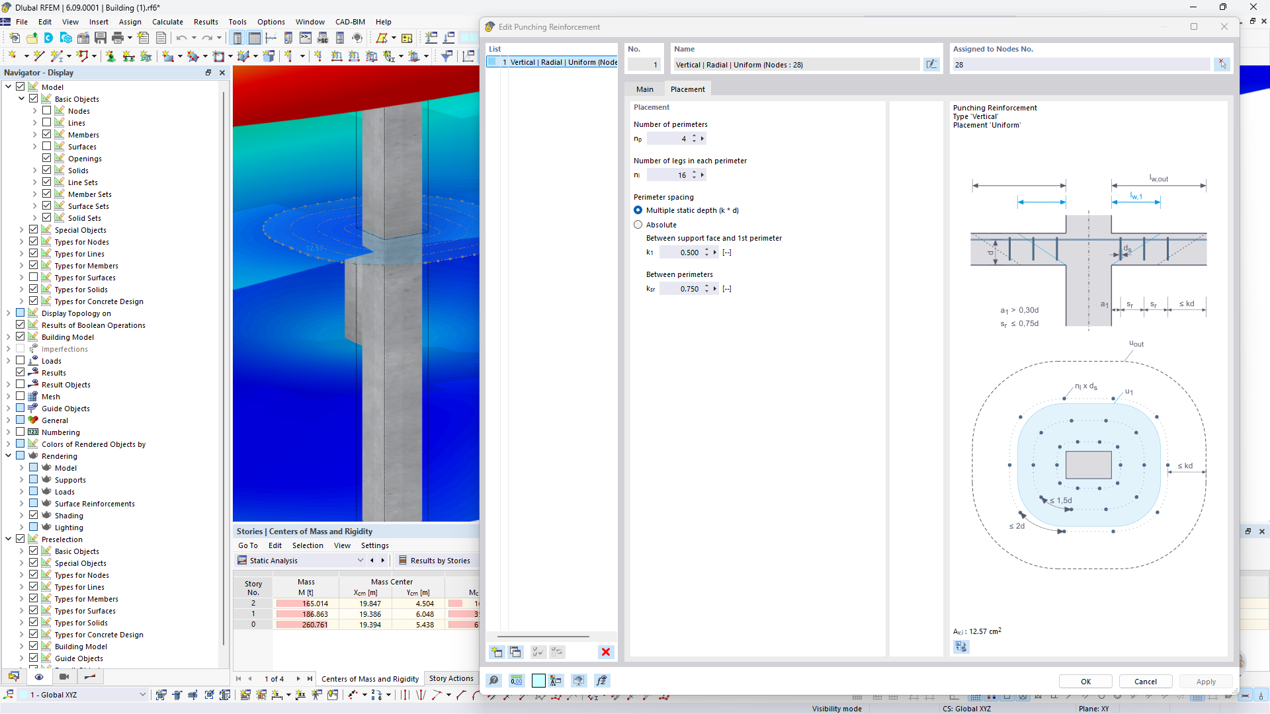The image size is (1270, 714).
Task: Click the Assigned to Nodes input field
Action: (x=1081, y=63)
